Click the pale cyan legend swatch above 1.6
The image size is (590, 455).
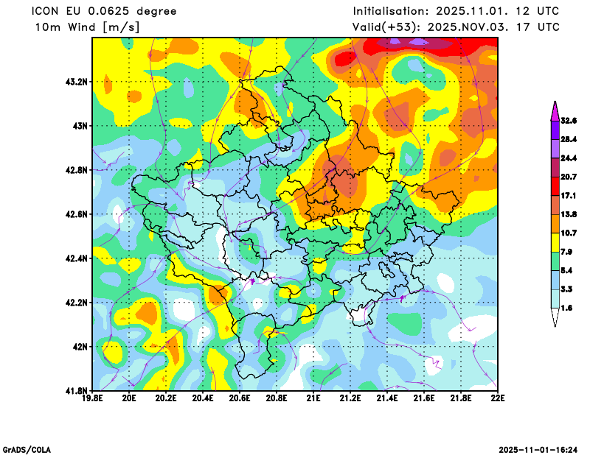click(555, 299)
